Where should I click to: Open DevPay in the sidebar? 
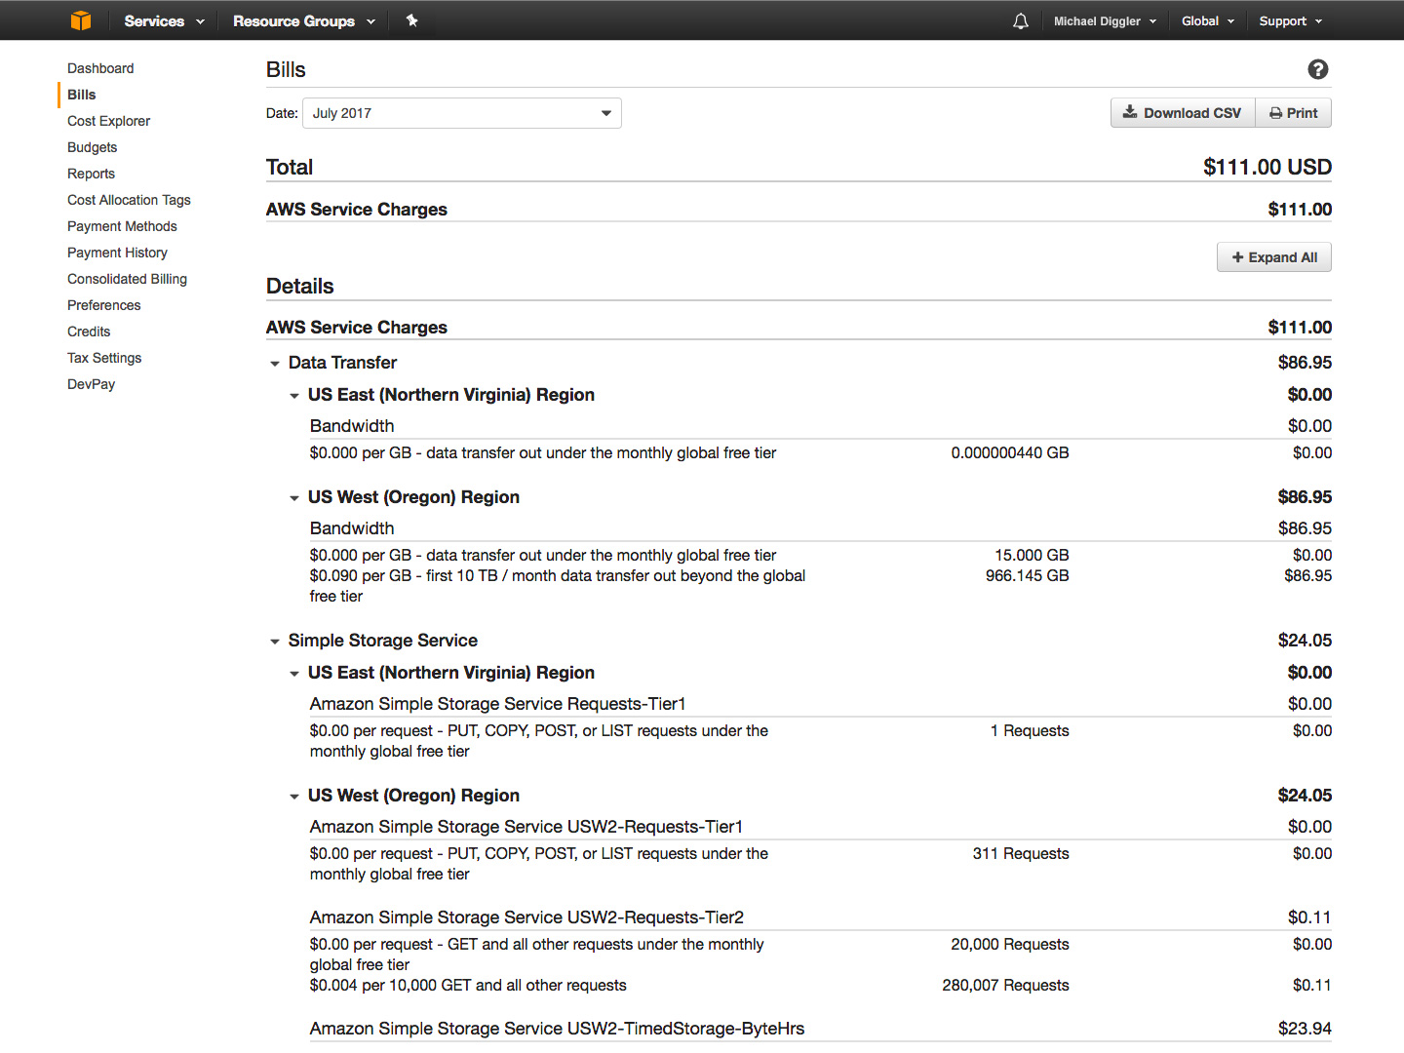point(91,384)
